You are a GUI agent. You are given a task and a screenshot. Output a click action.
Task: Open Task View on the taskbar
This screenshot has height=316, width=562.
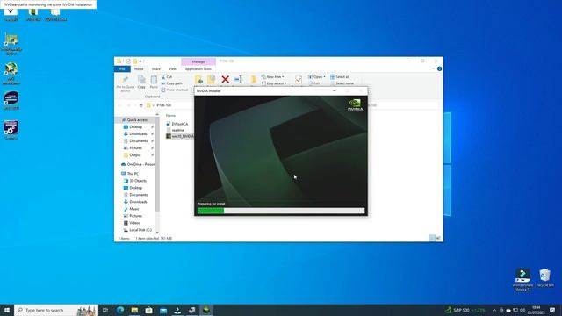pos(105,310)
